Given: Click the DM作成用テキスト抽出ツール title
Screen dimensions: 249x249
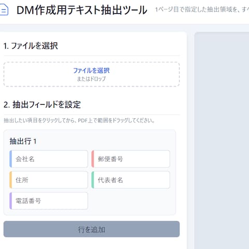Looking at the screenshot, I should click(x=82, y=10).
